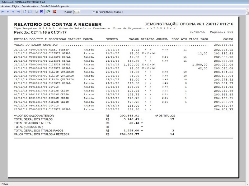Click TOTAL DE JUROS E MULTA label
Viewport: 249px width, 186px height.
[32, 123]
